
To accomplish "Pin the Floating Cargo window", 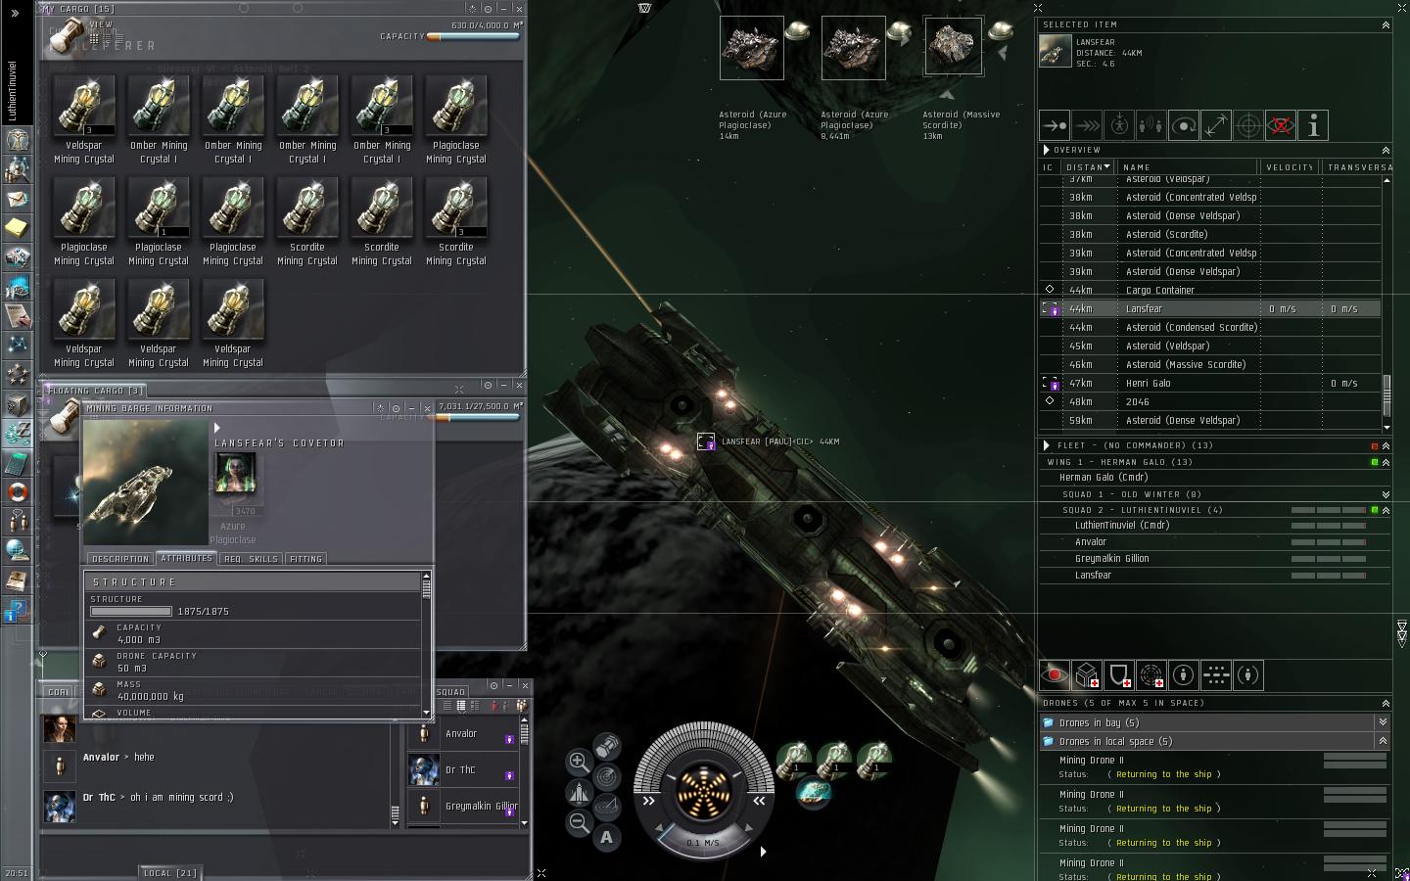I will tap(488, 386).
